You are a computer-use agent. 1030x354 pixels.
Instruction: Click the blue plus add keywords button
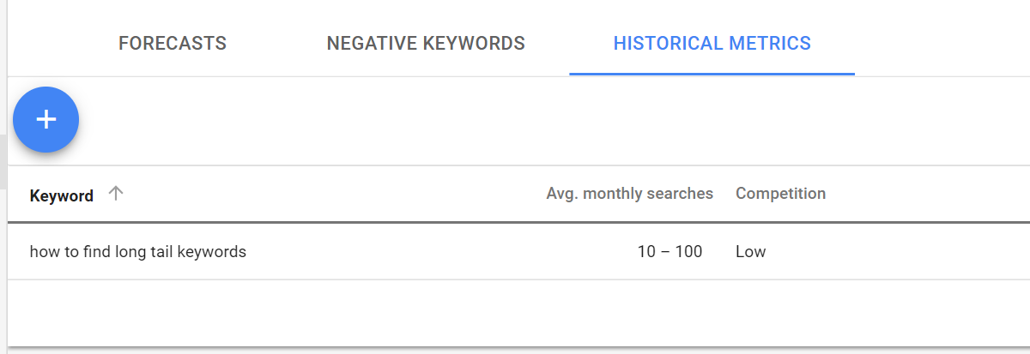pos(45,120)
